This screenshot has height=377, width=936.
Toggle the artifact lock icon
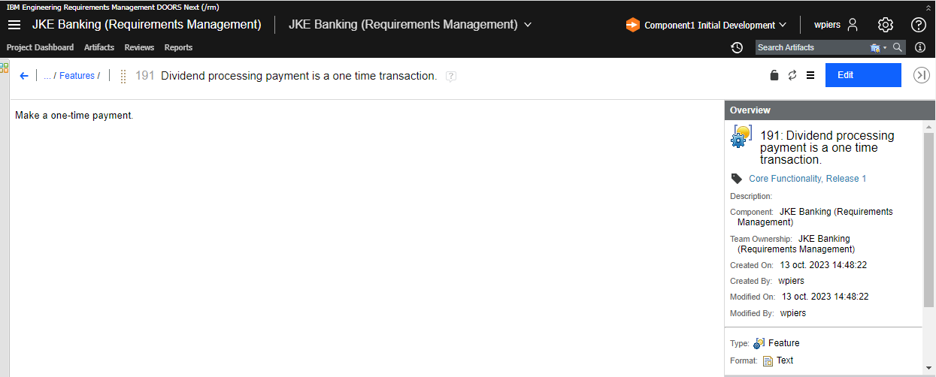(774, 75)
